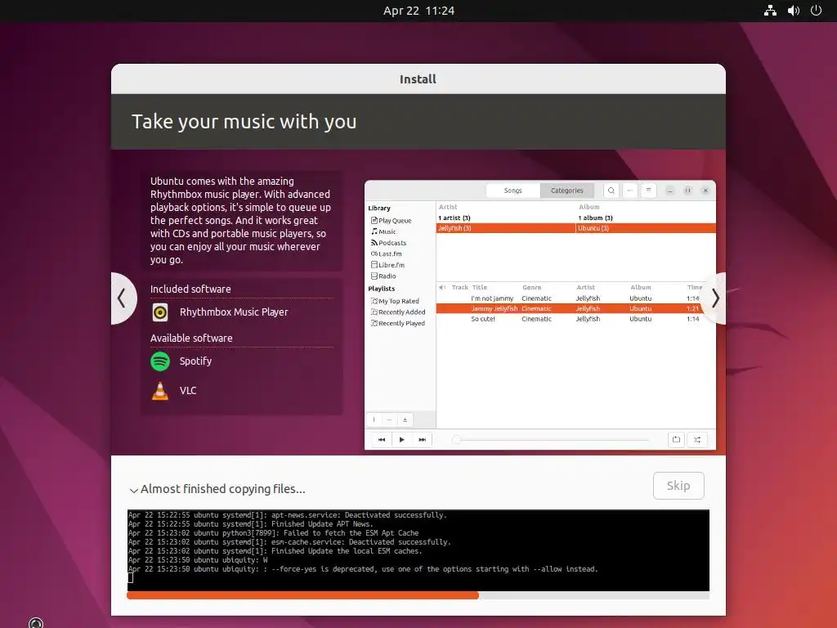Open the clock showing Apr 22 11:24

[x=418, y=11]
